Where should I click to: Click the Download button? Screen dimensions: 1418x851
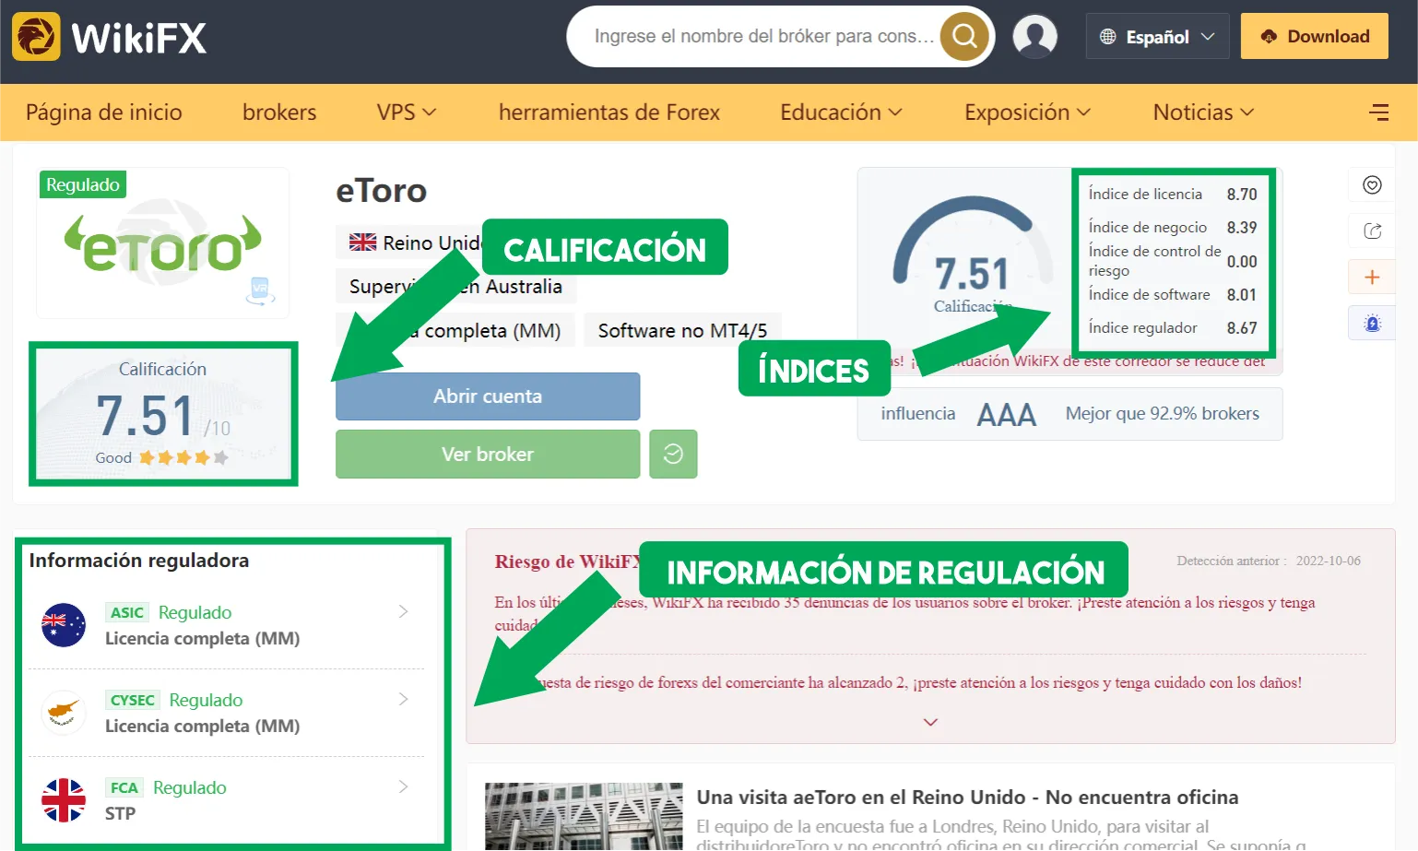pos(1314,36)
